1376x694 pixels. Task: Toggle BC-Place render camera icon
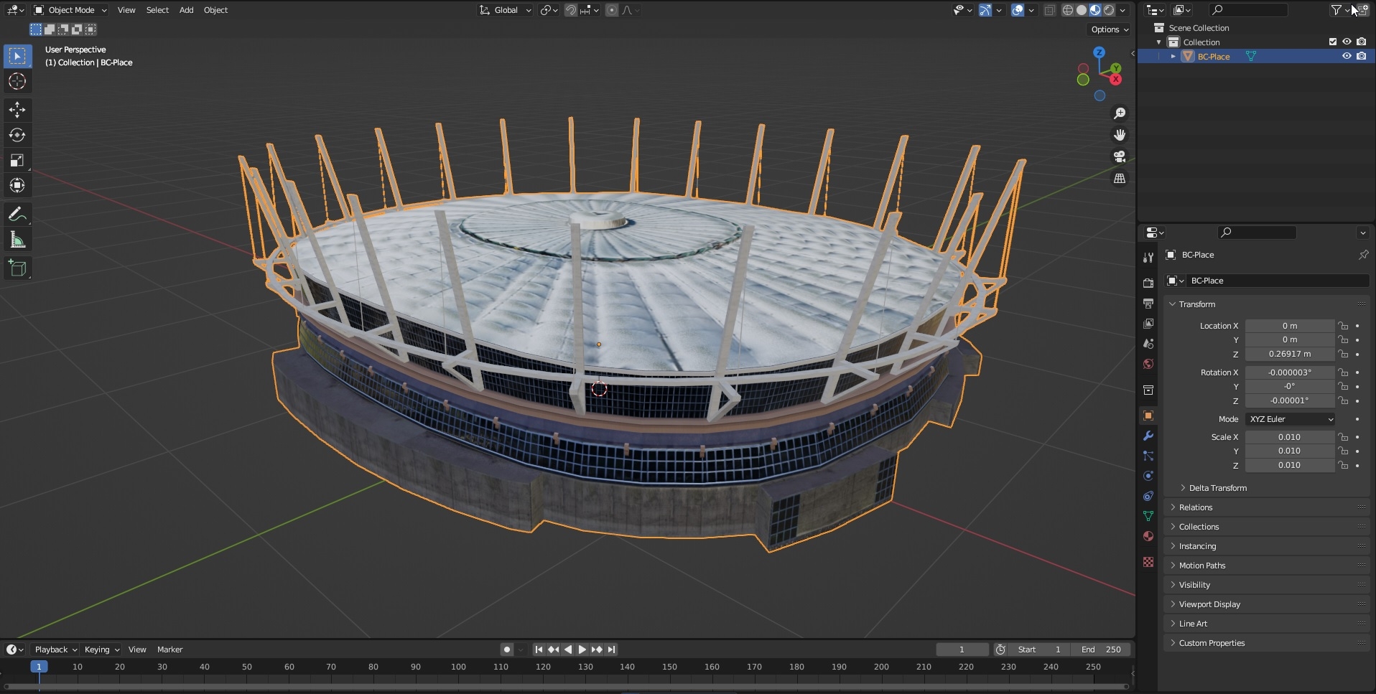[x=1361, y=56]
